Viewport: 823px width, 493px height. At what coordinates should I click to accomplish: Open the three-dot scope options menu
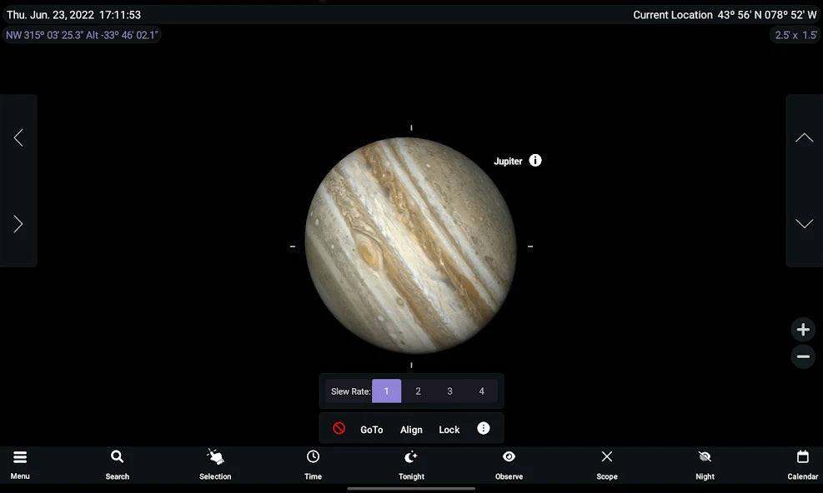coord(484,429)
